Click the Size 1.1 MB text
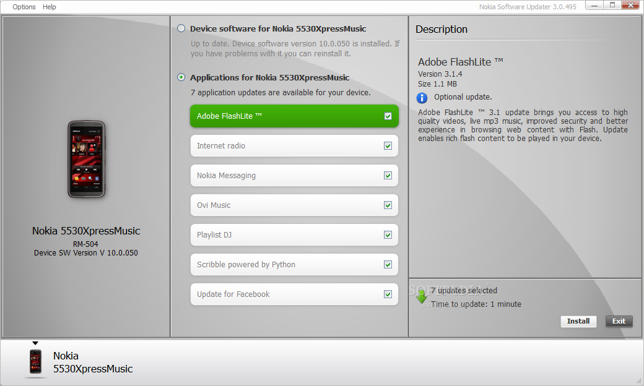 [437, 84]
